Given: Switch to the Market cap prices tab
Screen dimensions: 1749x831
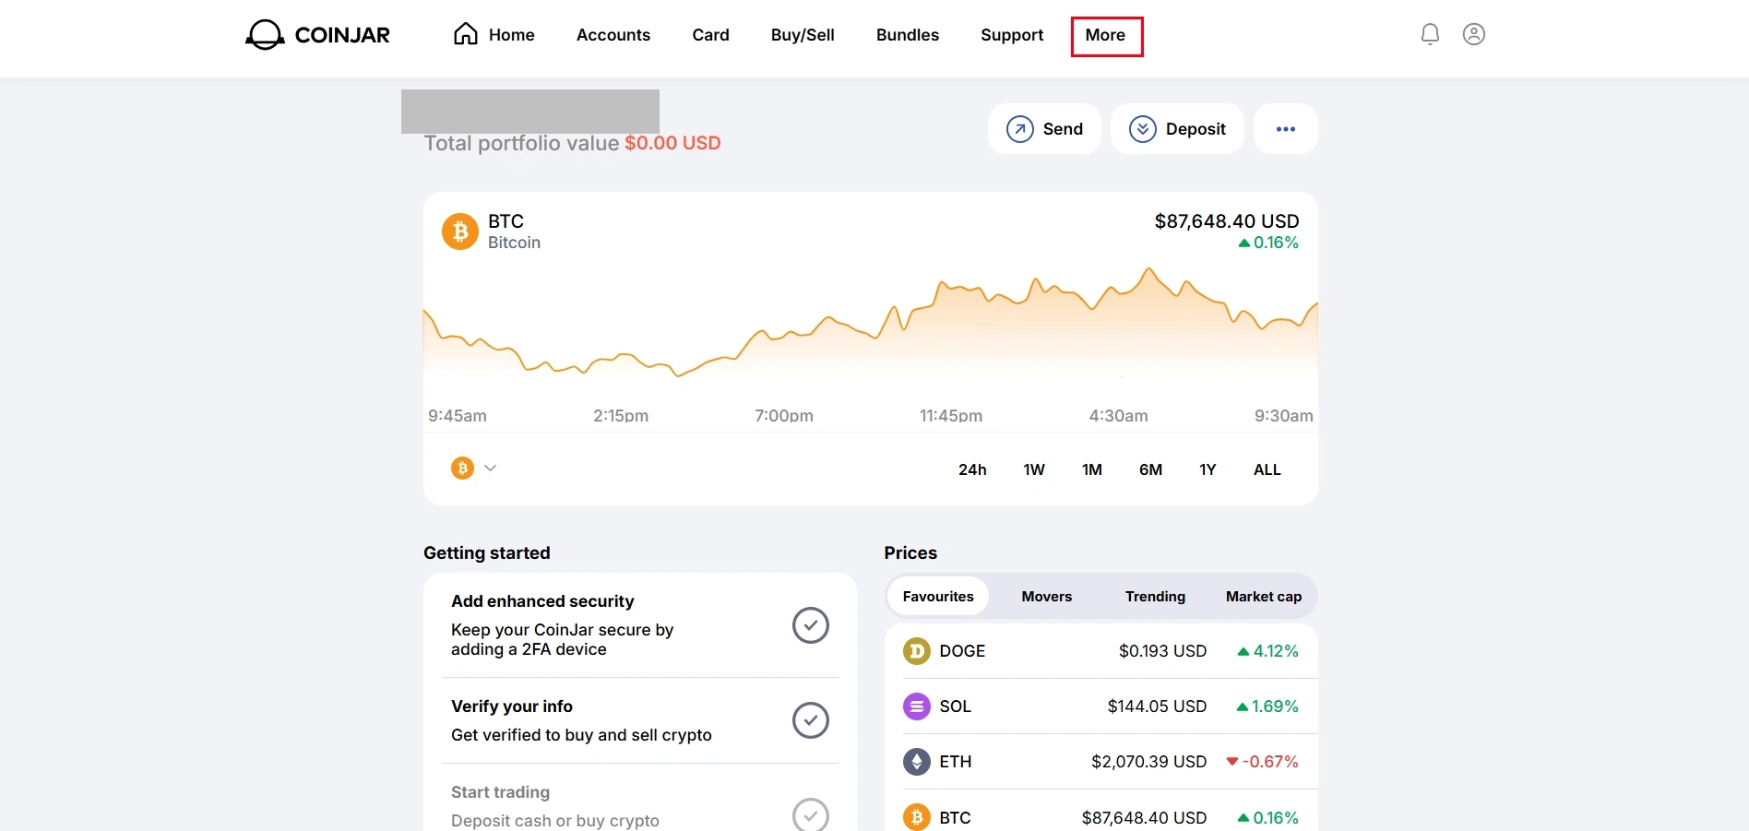Looking at the screenshot, I should 1264,597.
